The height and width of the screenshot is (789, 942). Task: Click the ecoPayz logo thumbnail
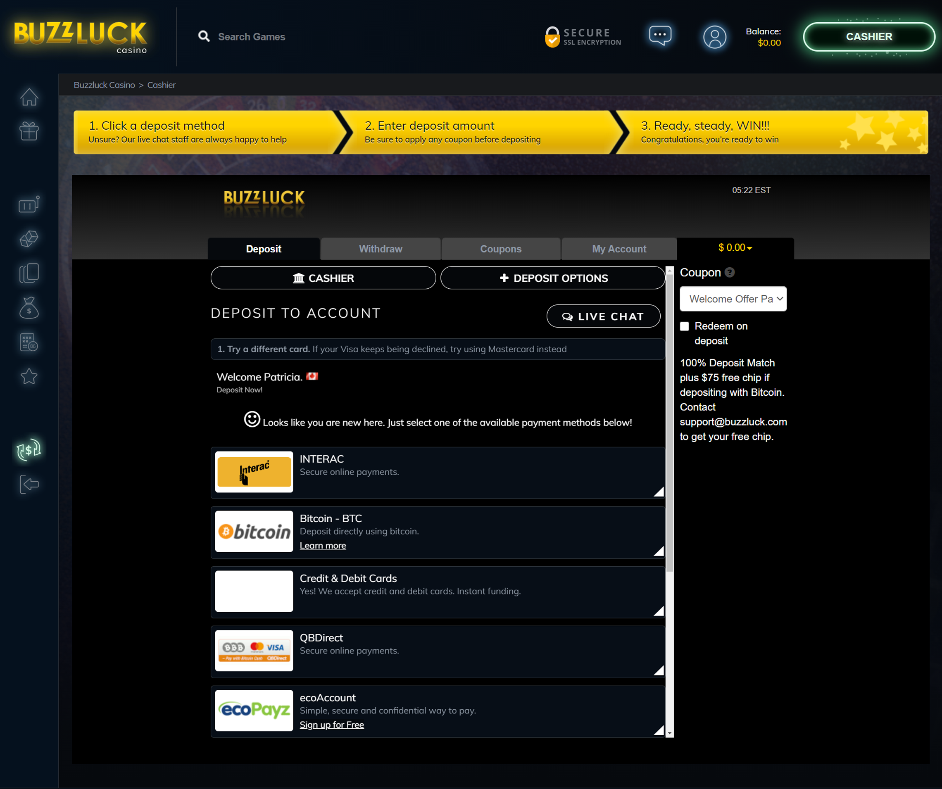[254, 711]
